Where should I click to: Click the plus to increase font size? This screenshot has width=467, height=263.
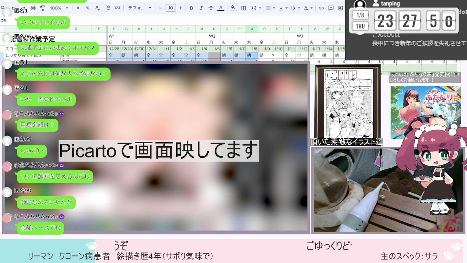180,8
